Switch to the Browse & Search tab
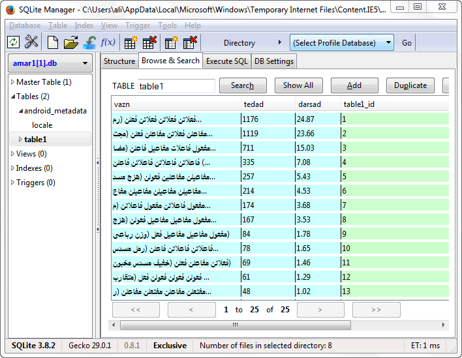Image resolution: width=462 pixels, height=358 pixels. [170, 61]
